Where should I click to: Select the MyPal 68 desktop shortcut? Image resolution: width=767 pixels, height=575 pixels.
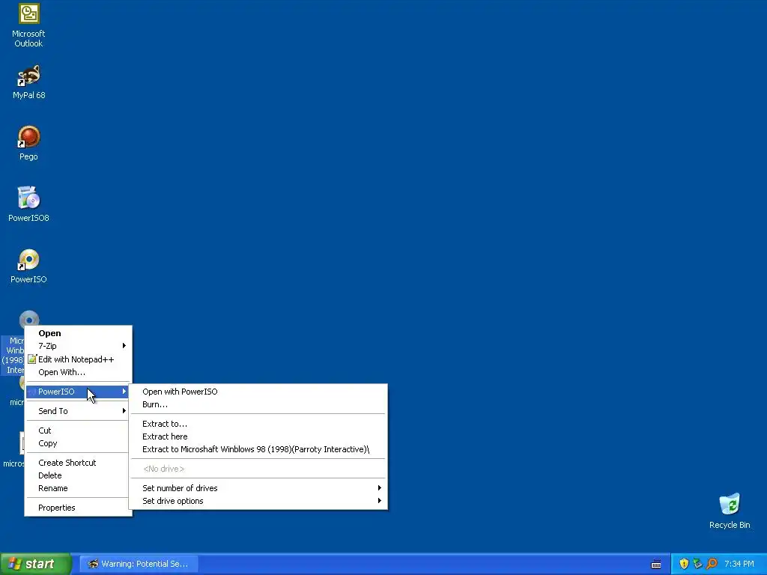(28, 81)
